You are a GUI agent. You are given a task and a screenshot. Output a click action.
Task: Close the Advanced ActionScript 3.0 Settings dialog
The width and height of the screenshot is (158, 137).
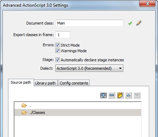coord(147,4)
